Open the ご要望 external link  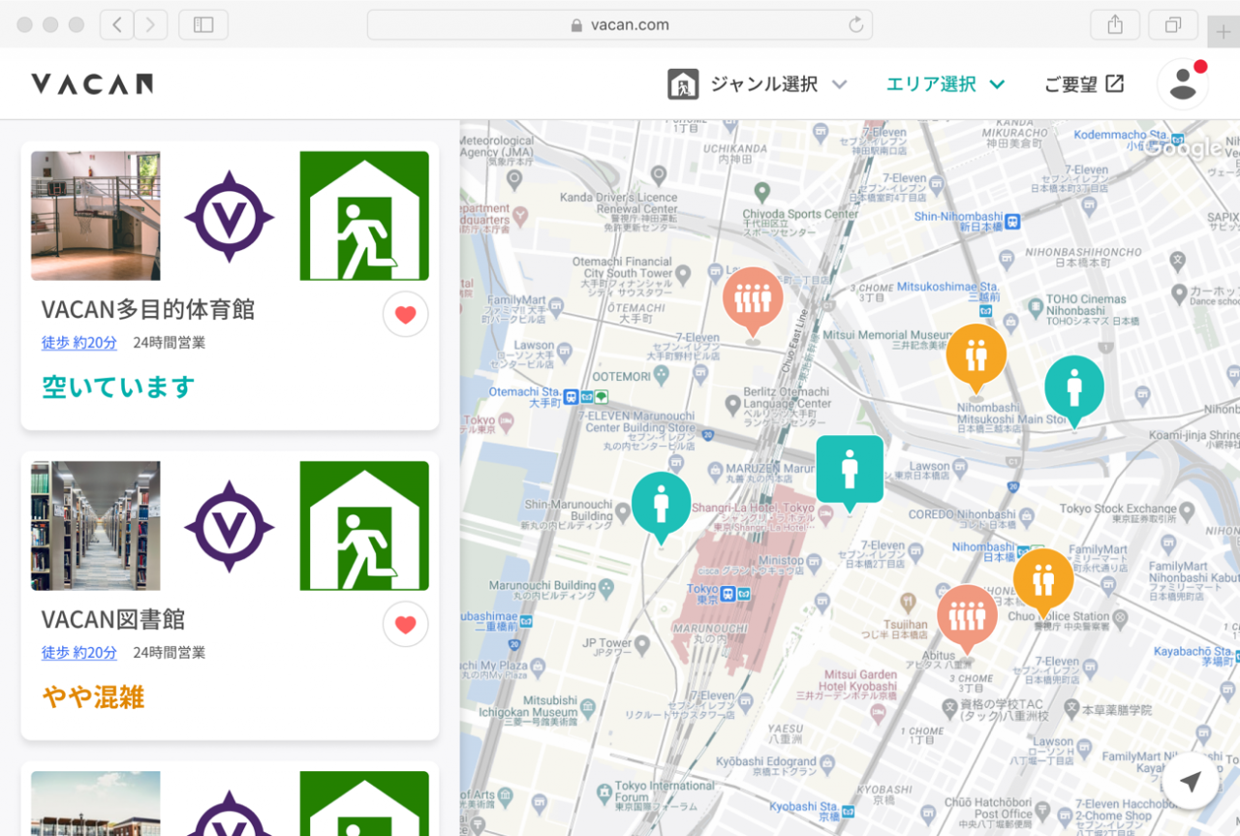[x=1083, y=84]
